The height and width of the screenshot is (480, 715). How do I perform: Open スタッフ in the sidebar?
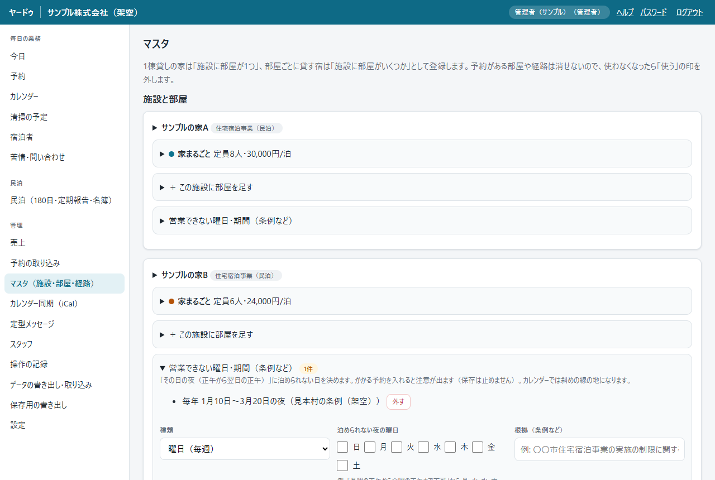pos(64,344)
